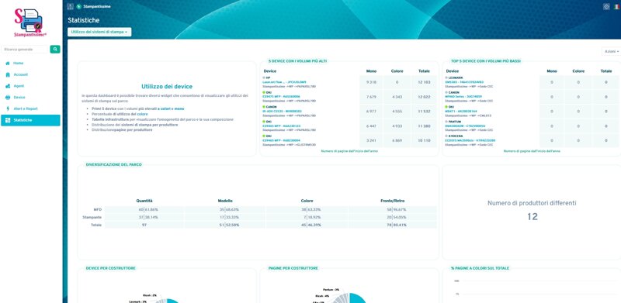
Task: Toggle the sidebar collapse icon in header
Action: click(71, 6)
